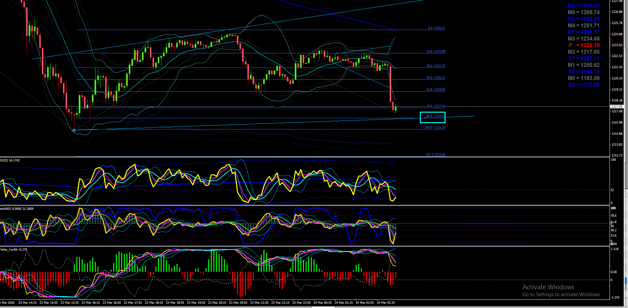Select the R2 = 1262.25 resistance label
Viewport: 628px width, 308px height.
click(x=584, y=19)
